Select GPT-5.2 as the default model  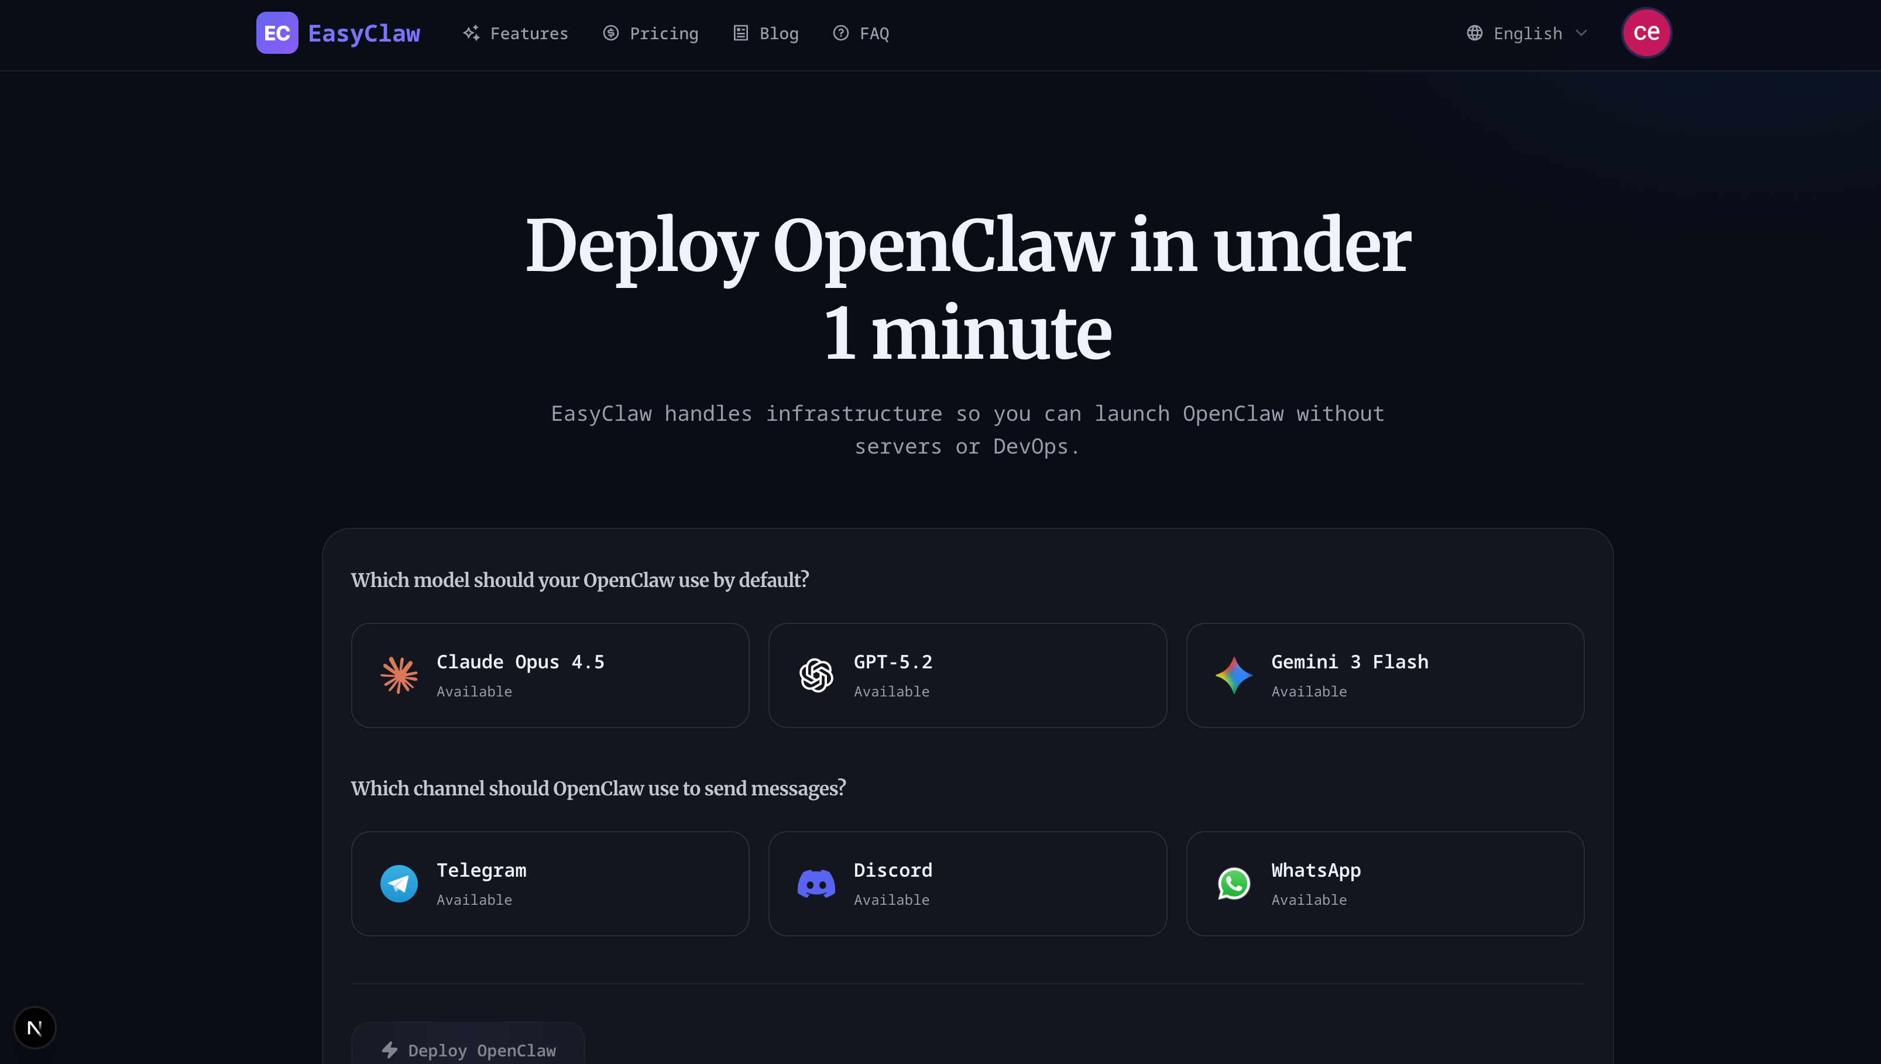coord(967,674)
